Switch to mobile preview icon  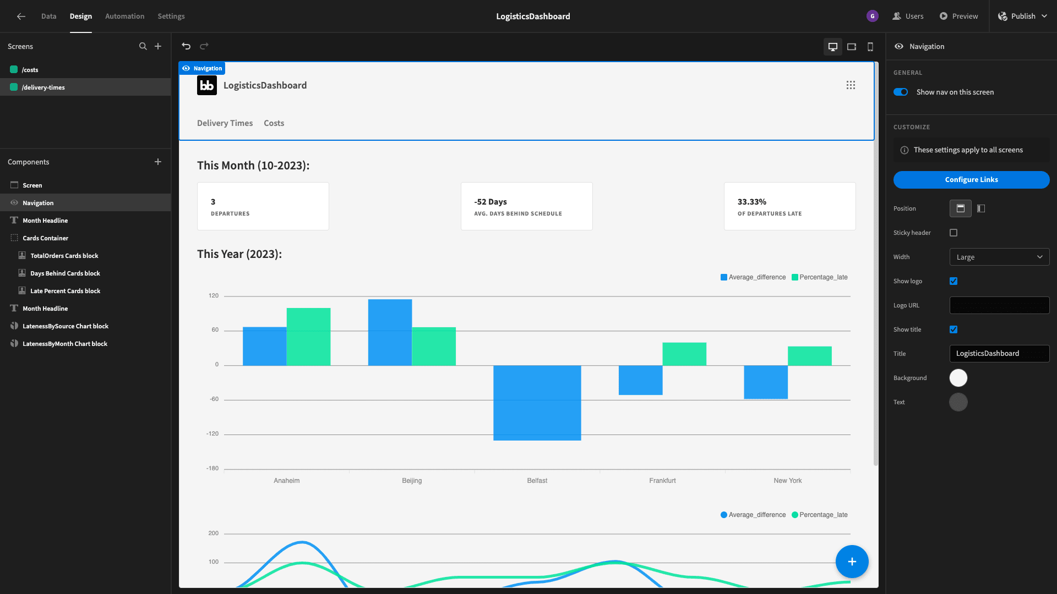(870, 47)
